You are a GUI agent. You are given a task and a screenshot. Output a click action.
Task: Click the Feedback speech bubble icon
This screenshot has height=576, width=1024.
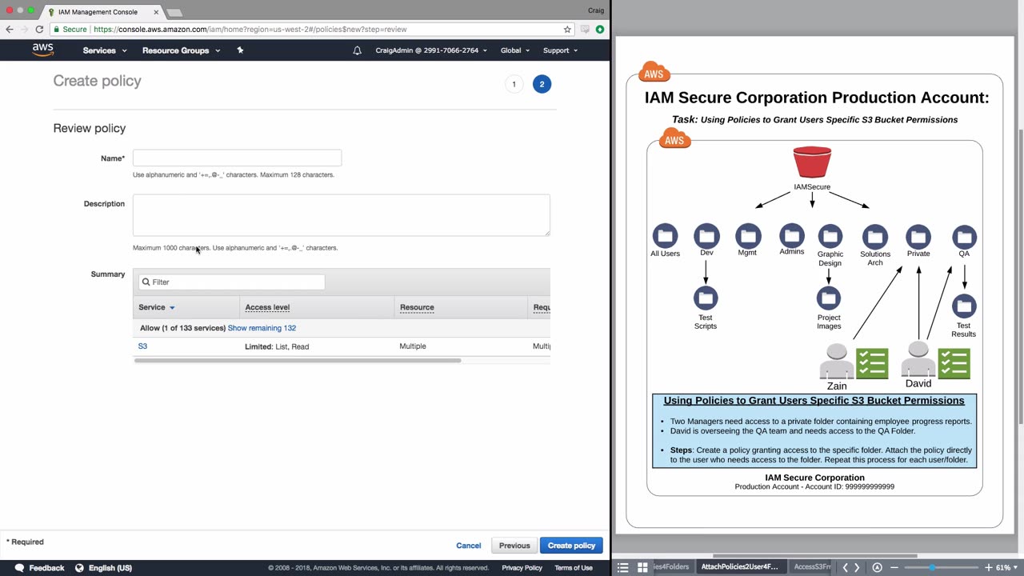tap(18, 568)
